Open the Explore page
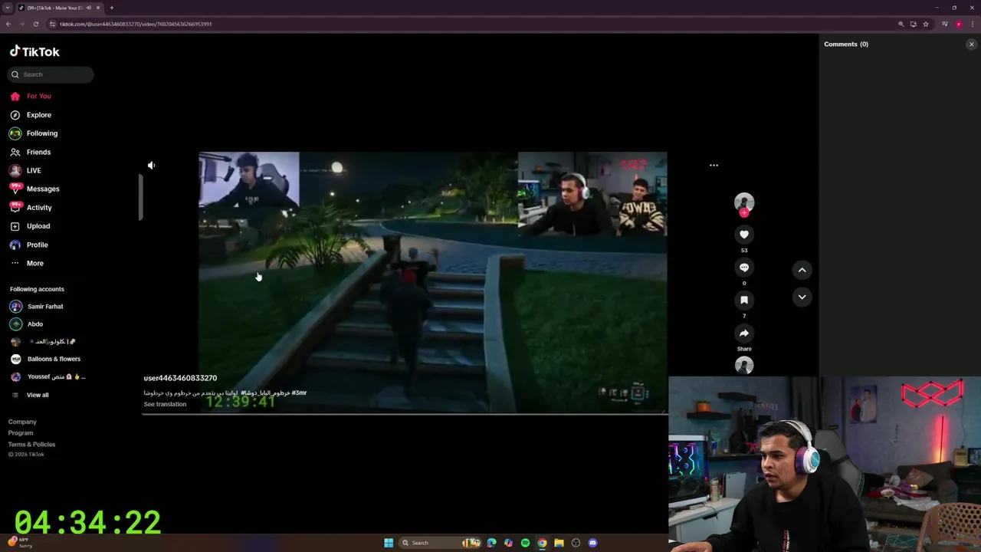This screenshot has width=981, height=552. point(31,115)
